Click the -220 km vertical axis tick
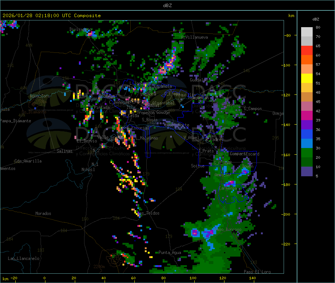This screenshot has height=283, width=335. pyautogui.click(x=285, y=244)
